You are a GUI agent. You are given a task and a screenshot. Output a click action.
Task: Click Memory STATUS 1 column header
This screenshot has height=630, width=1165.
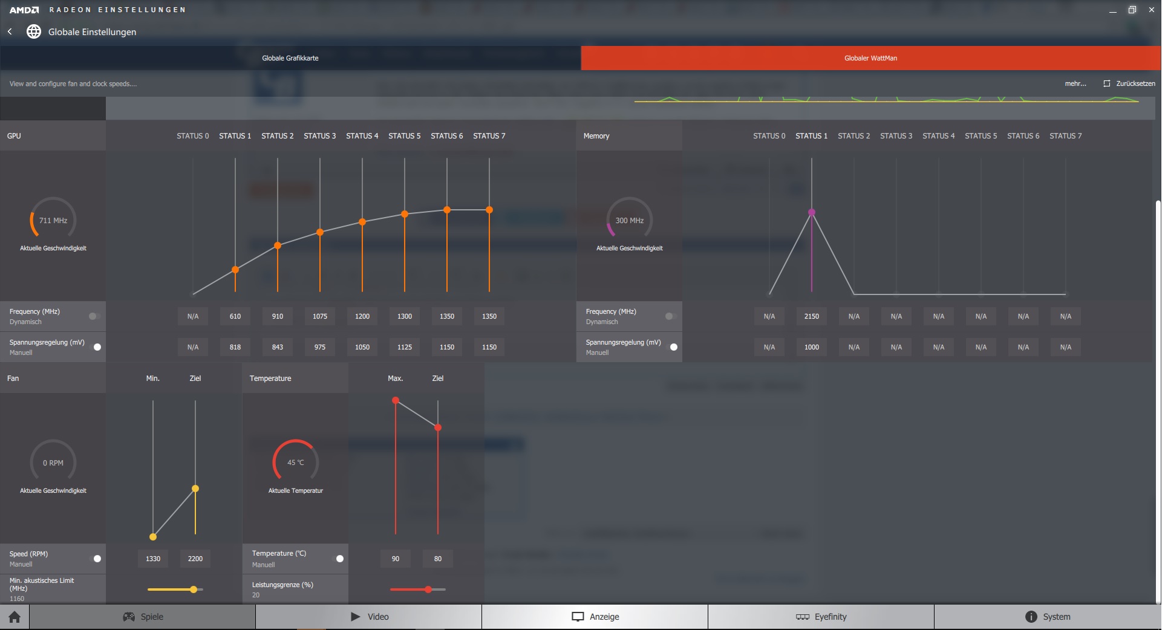(x=812, y=136)
